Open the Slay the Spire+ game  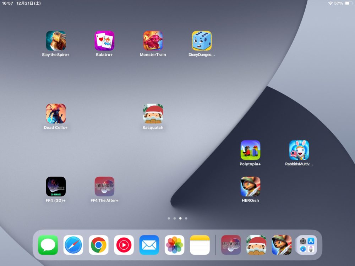(x=56, y=41)
